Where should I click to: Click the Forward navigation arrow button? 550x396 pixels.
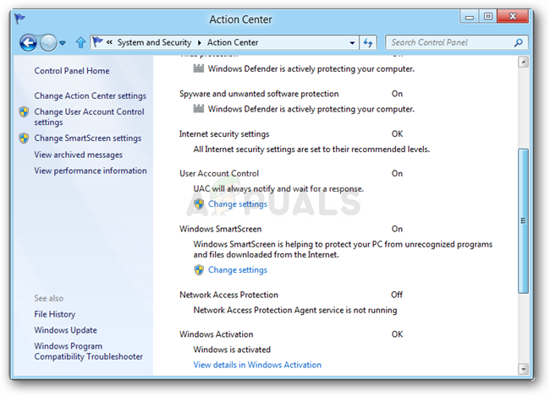coord(48,43)
